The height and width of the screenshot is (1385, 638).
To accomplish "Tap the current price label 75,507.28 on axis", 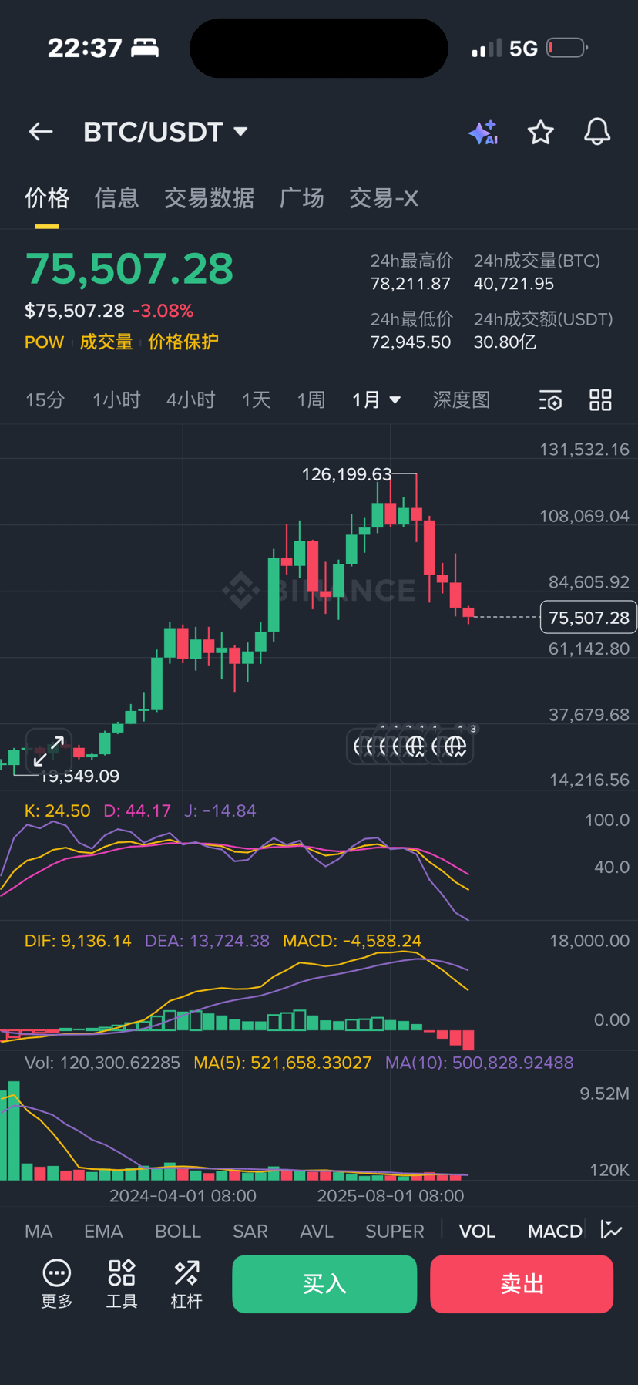I will (x=589, y=617).
